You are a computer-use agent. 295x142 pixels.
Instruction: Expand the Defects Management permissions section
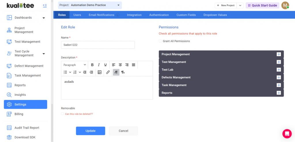point(279,78)
